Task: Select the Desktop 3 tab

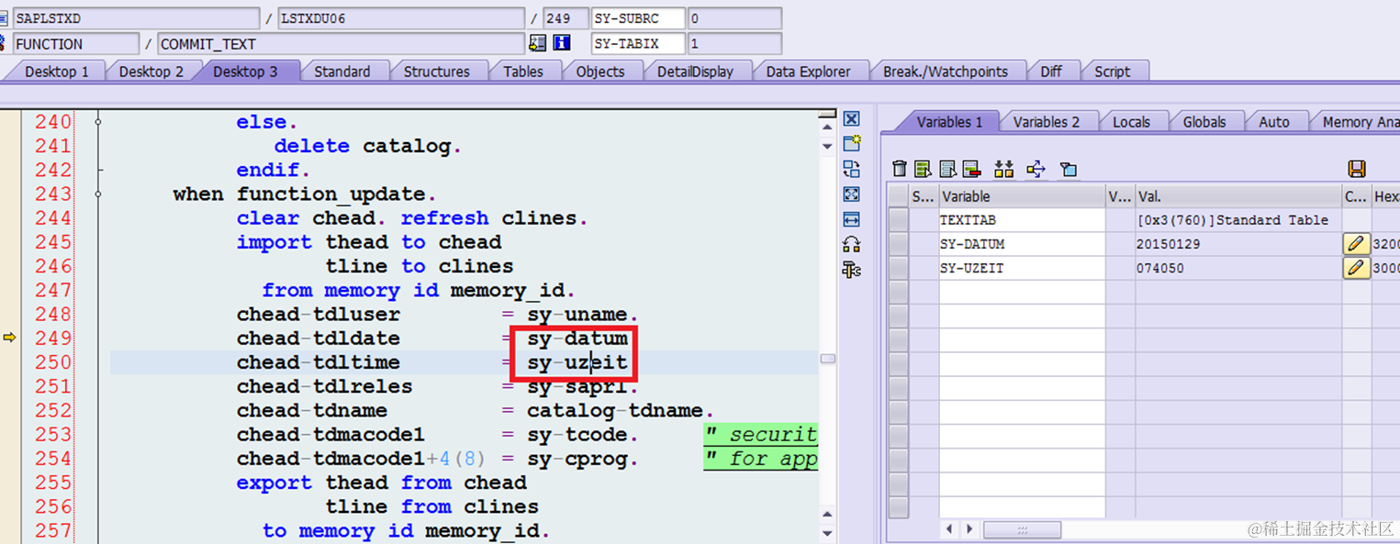Action: [245, 72]
